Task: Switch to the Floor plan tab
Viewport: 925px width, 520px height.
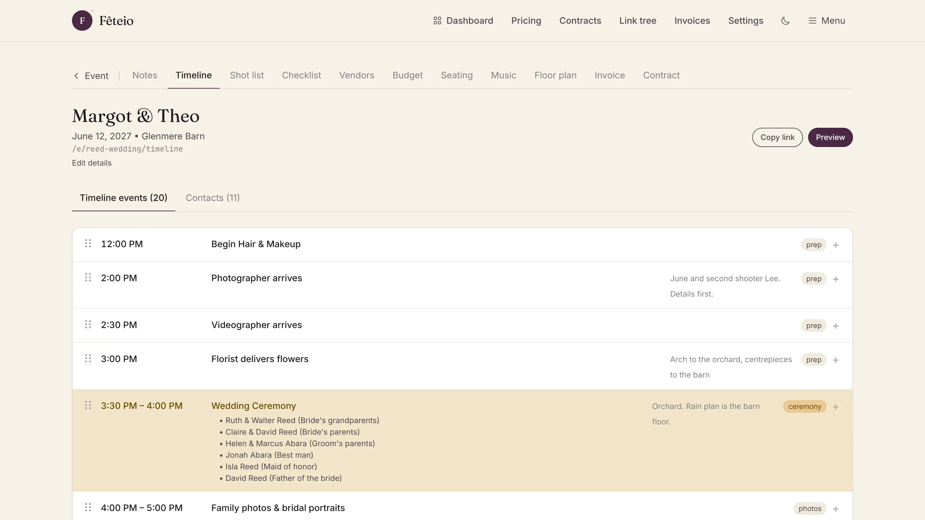Action: [x=555, y=75]
